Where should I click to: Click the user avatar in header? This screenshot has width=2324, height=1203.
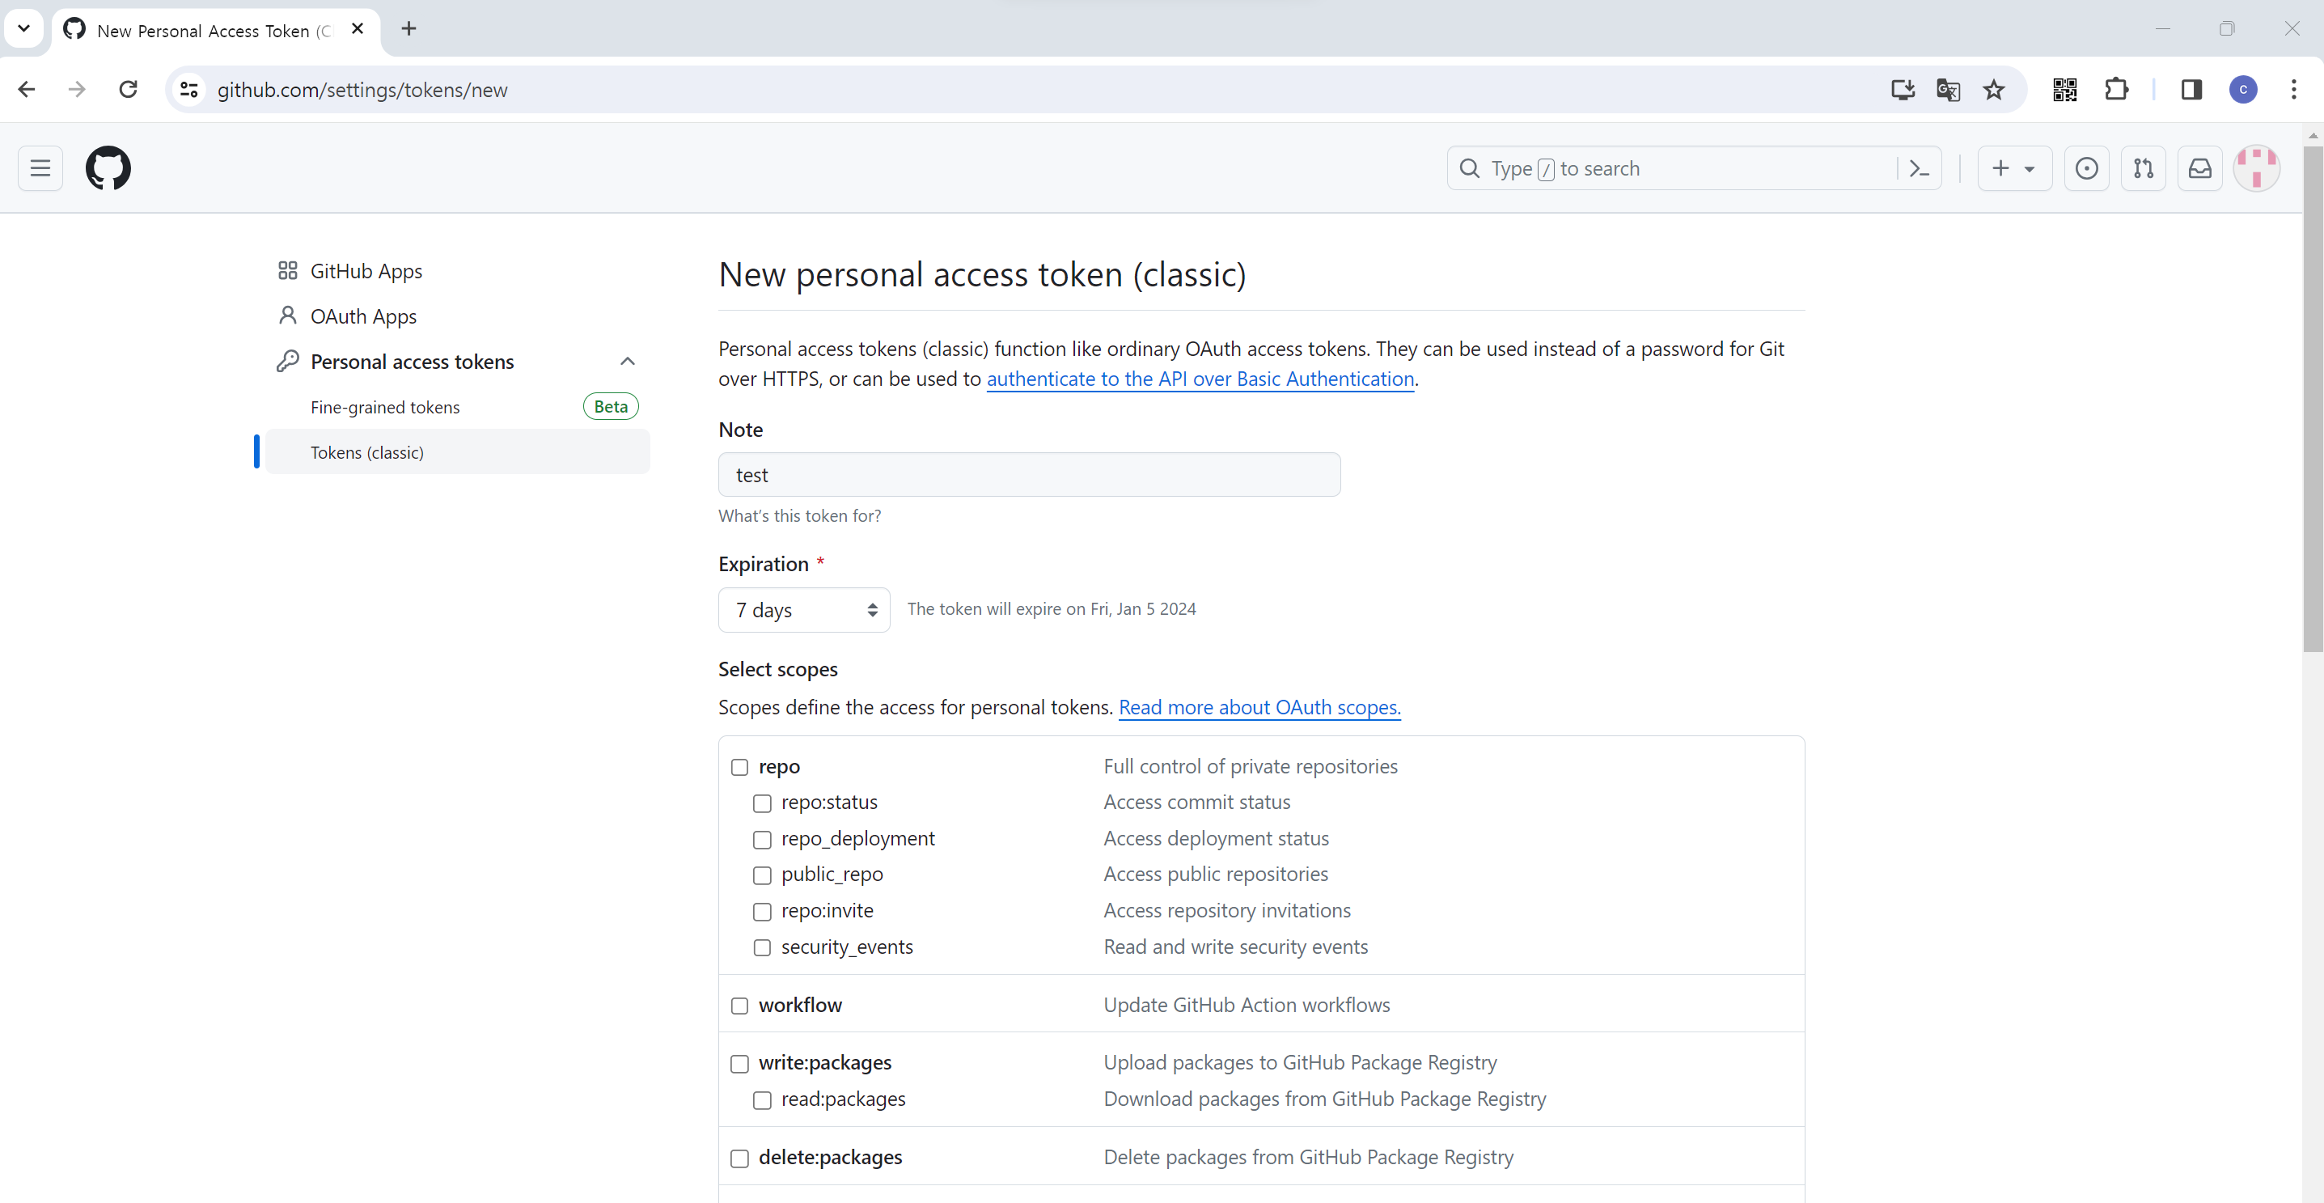click(x=2255, y=169)
